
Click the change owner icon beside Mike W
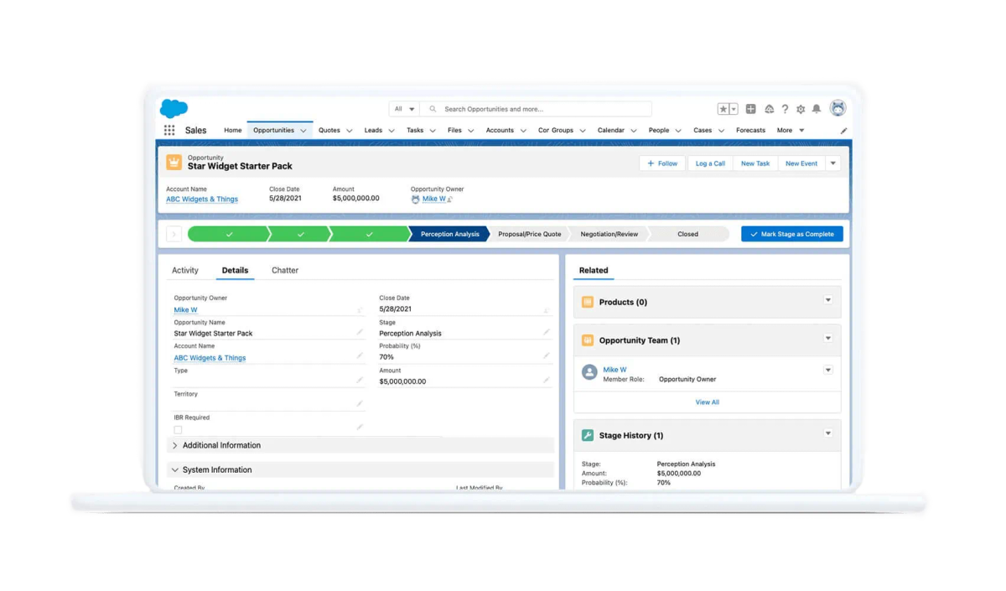pos(450,200)
